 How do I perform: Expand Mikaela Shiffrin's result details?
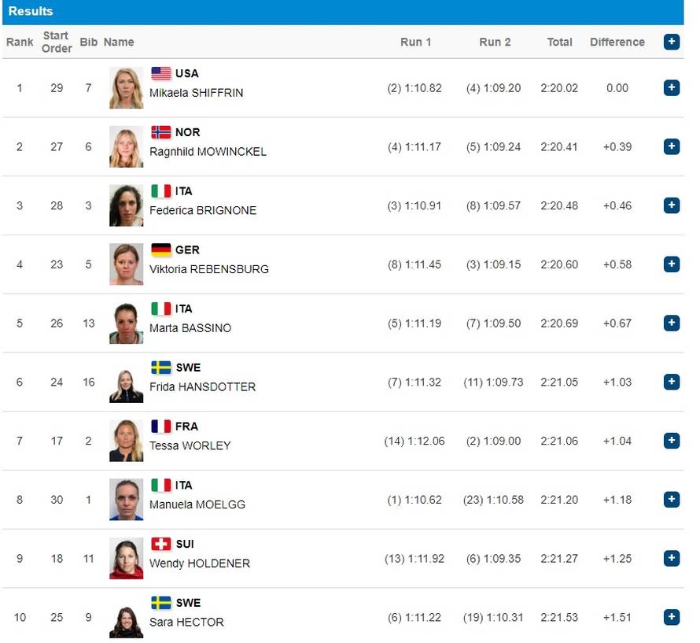click(x=671, y=87)
